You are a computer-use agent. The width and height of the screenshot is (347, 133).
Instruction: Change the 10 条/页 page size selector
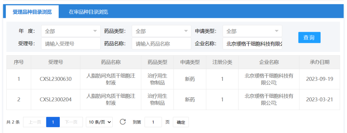click(99, 122)
